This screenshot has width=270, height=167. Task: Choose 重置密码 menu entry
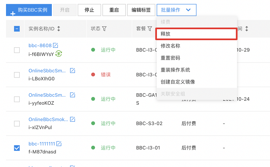[x=197, y=58]
